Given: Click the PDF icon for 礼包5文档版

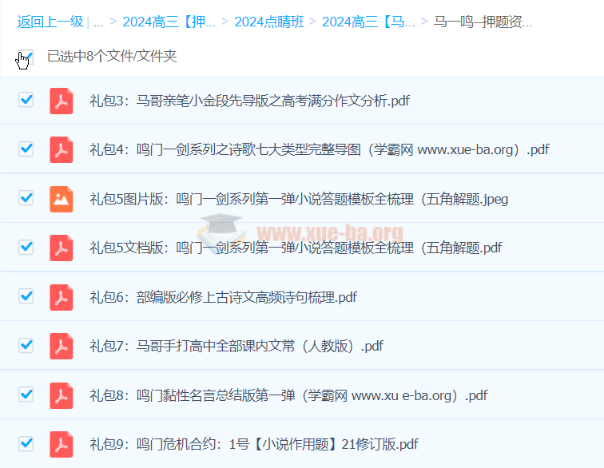Looking at the screenshot, I should pyautogui.click(x=62, y=248).
